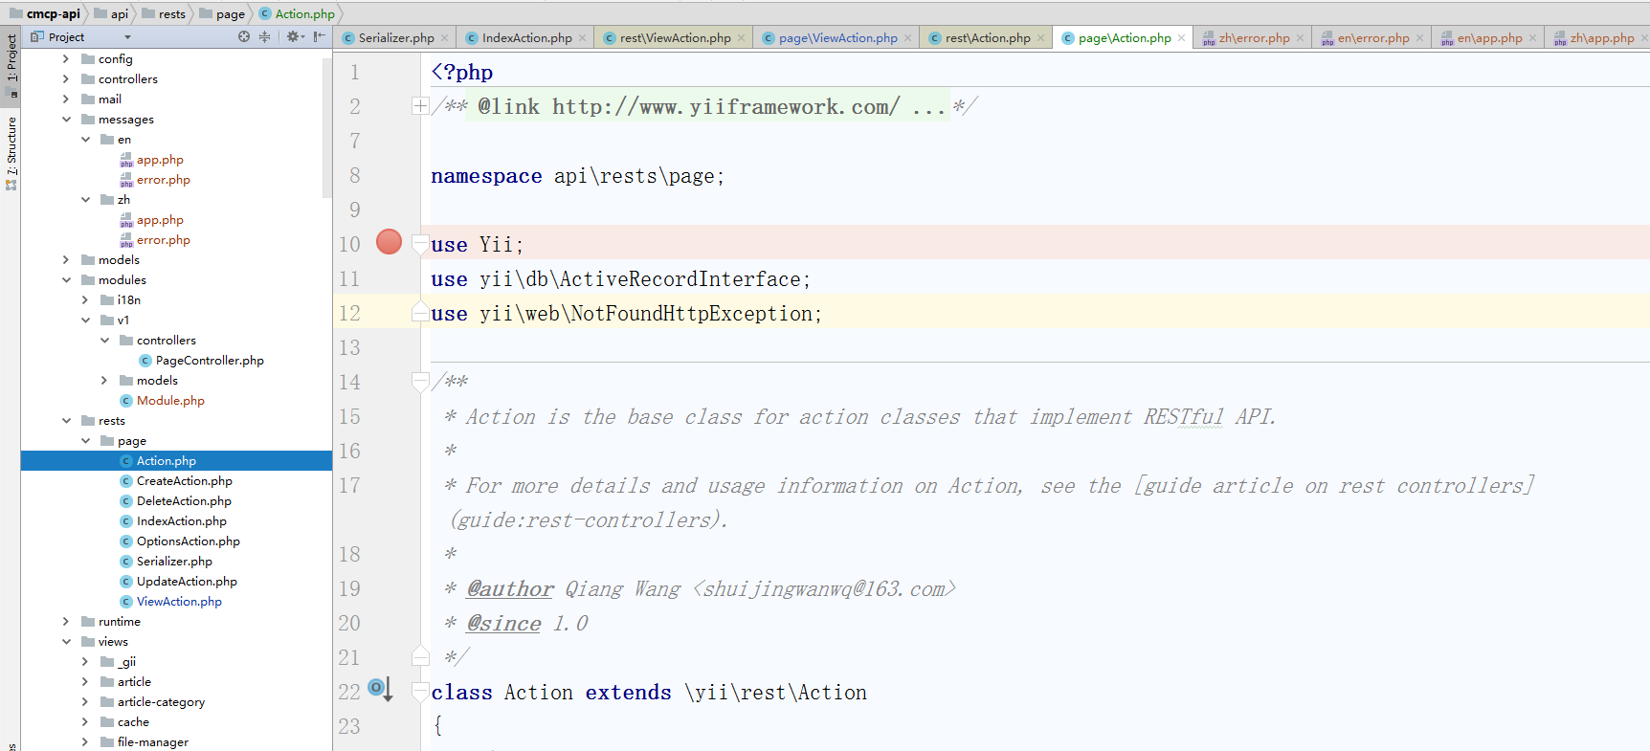
Task: Expand the runtime folder
Action: click(x=66, y=622)
